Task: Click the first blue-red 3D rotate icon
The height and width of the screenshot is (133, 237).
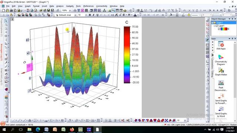Action: point(136,120)
